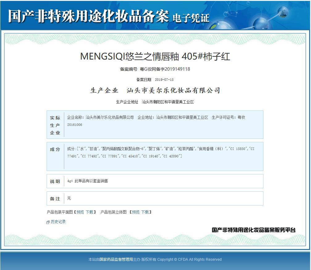Download the 产品包装立体图 3D packaging image
This screenshot has height=270, width=311.
pos(145,212)
